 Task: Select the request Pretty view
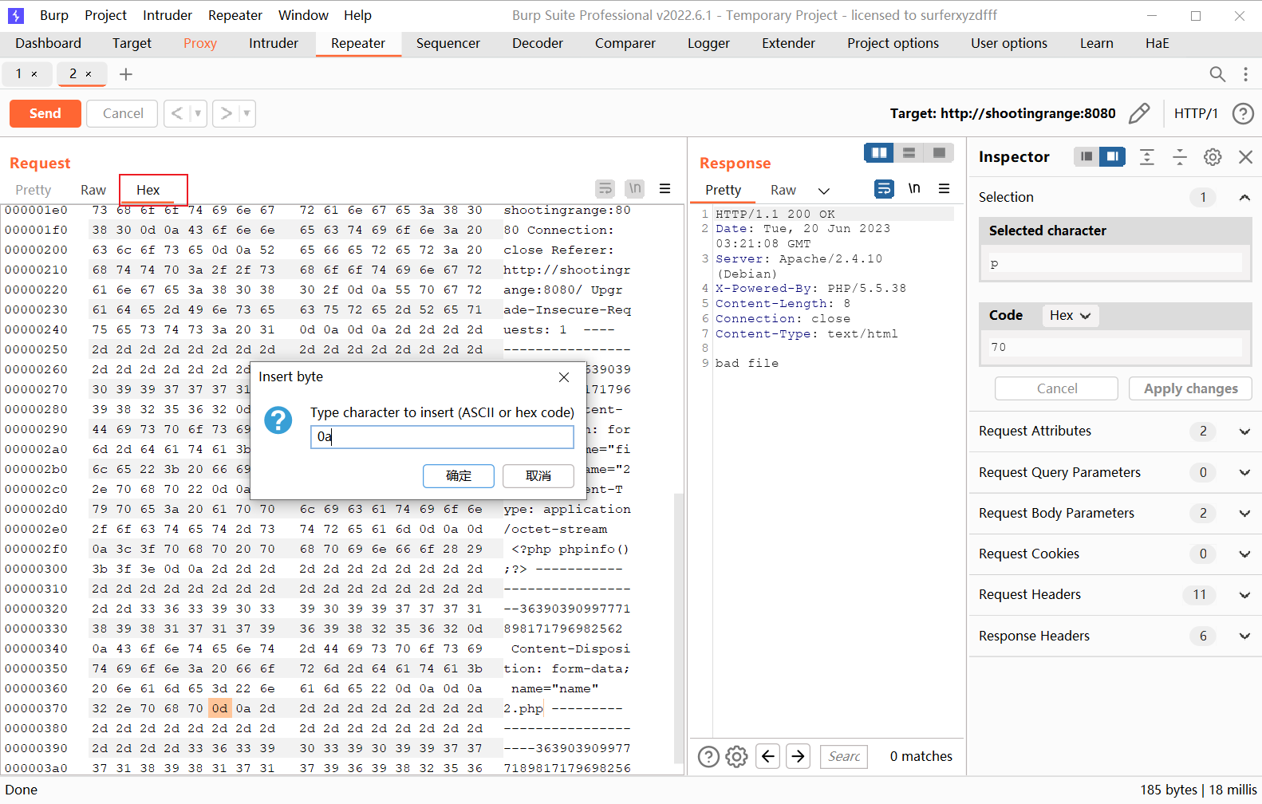(x=34, y=190)
